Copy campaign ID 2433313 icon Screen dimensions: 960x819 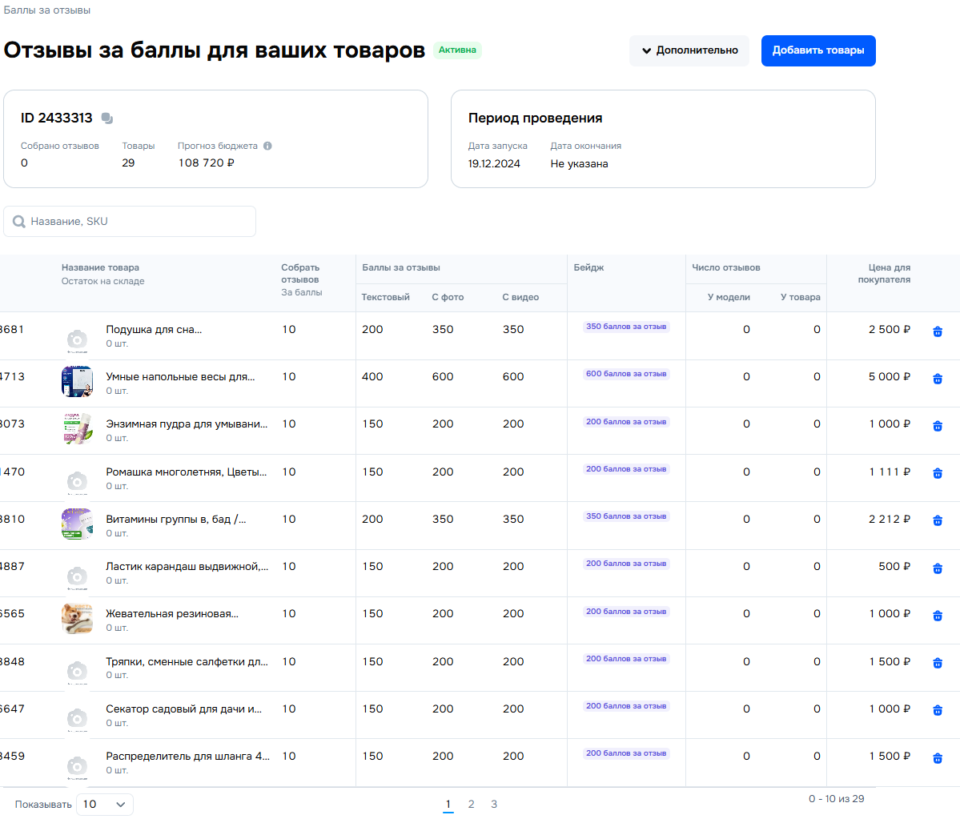(107, 118)
